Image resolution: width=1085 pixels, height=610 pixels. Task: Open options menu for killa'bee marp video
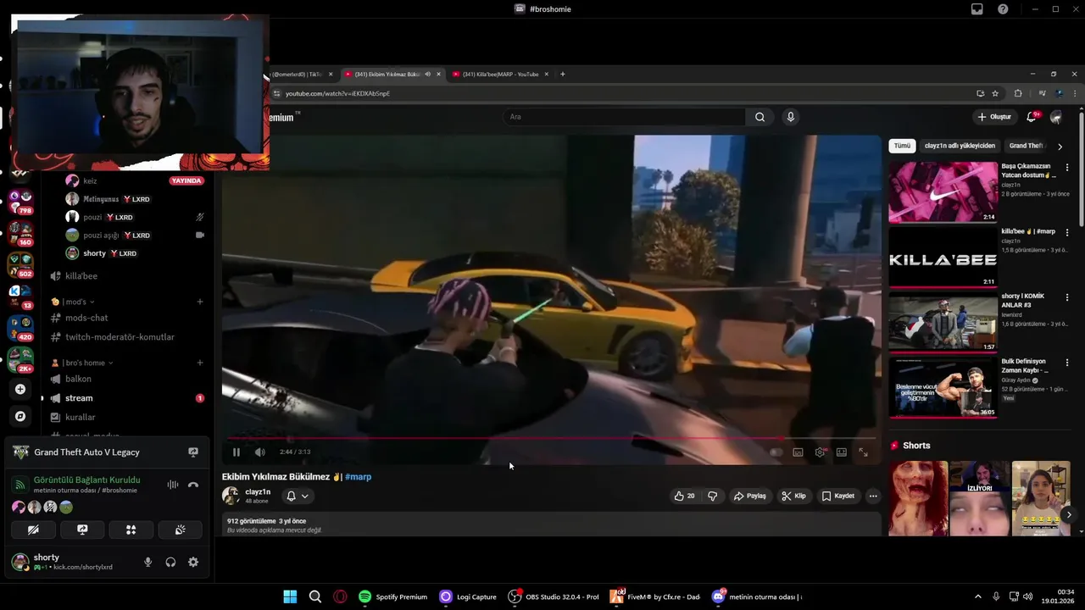[1067, 232]
